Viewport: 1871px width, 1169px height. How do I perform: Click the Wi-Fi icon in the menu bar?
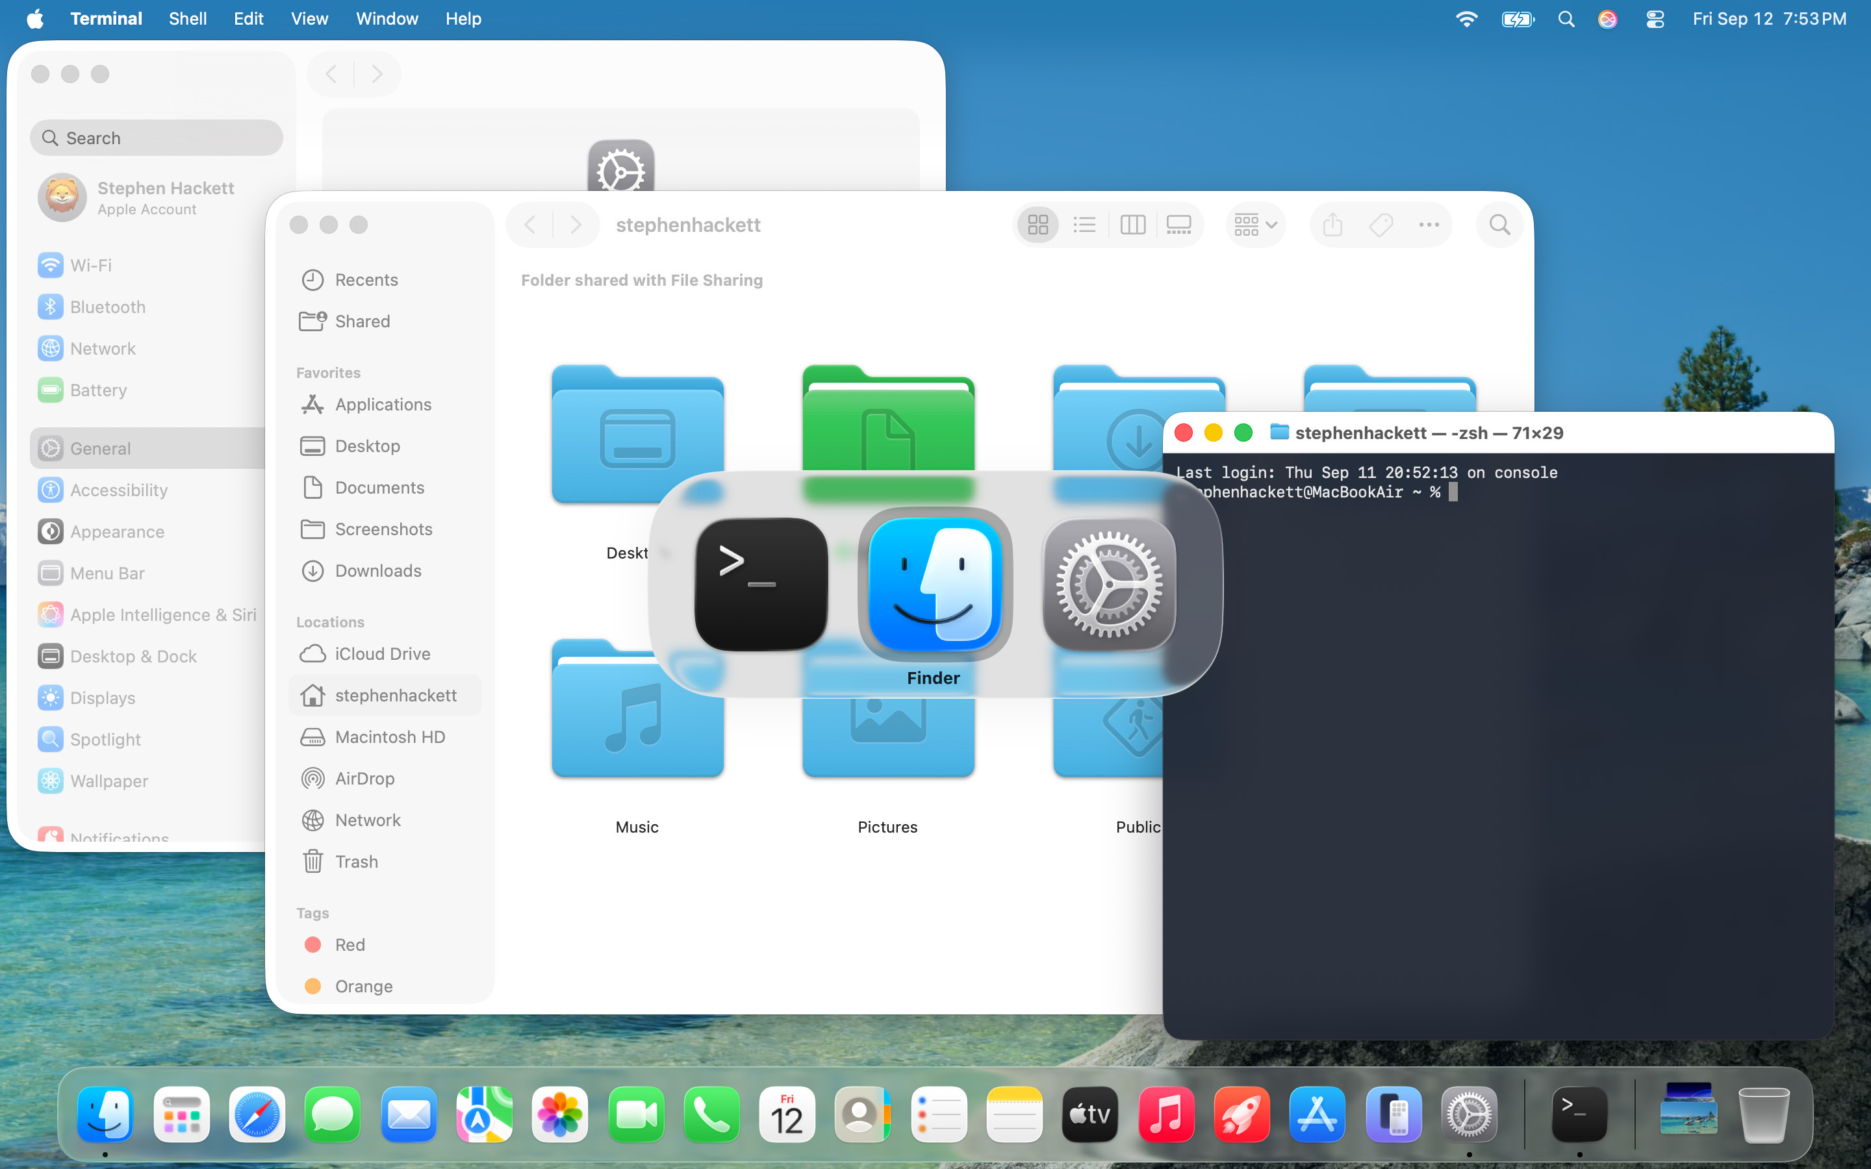click(1466, 19)
